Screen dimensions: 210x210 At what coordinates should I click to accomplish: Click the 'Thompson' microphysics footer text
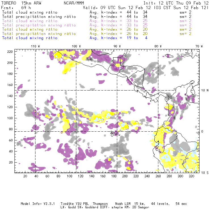pyautogui.click(x=100, y=204)
